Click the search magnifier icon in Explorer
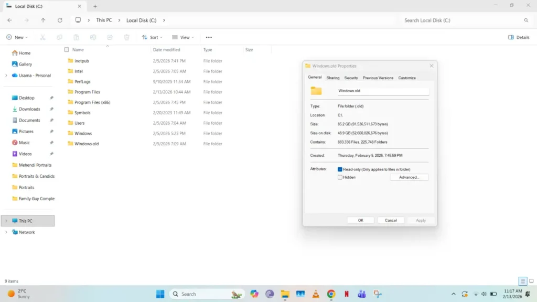This screenshot has width=537, height=302. pos(526,20)
